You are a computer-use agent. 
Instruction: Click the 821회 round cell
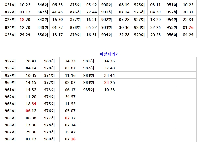(10, 5)
